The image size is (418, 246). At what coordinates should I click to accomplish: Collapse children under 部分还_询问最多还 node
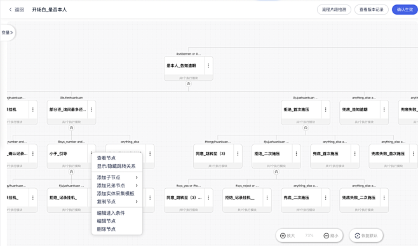click(71, 128)
